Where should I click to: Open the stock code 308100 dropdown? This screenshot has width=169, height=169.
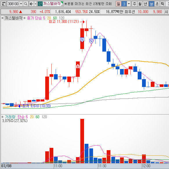21,4
